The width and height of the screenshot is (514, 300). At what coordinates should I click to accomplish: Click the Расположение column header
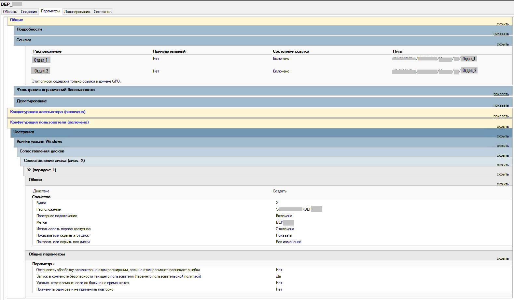(x=47, y=51)
